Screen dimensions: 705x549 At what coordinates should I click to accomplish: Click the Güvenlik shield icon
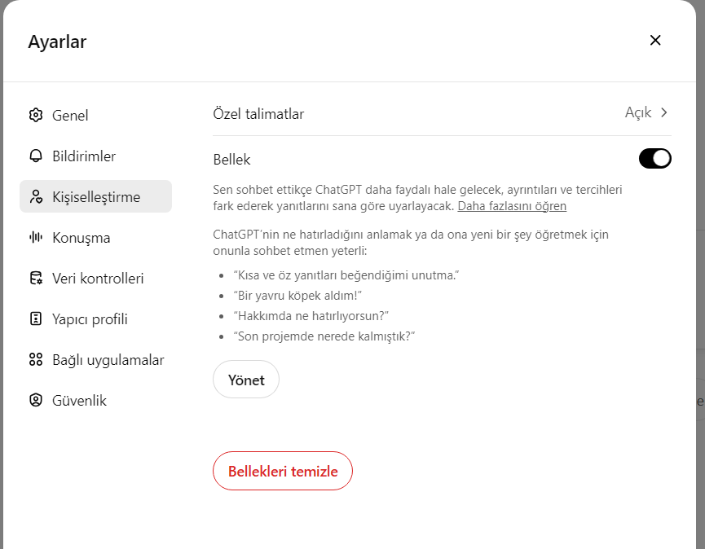click(36, 400)
